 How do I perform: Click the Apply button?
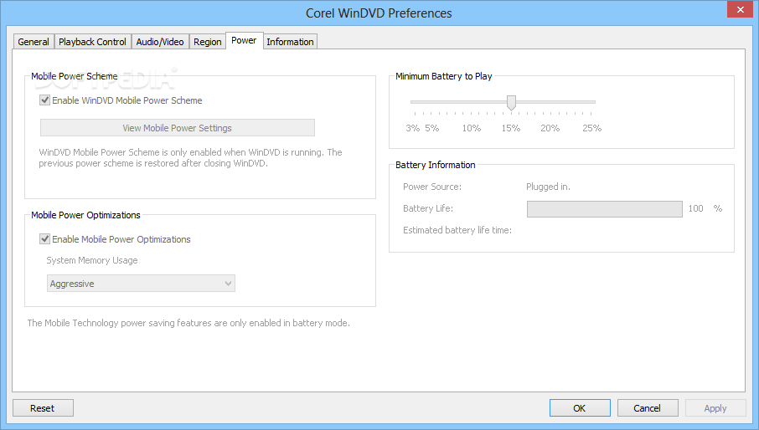point(715,408)
